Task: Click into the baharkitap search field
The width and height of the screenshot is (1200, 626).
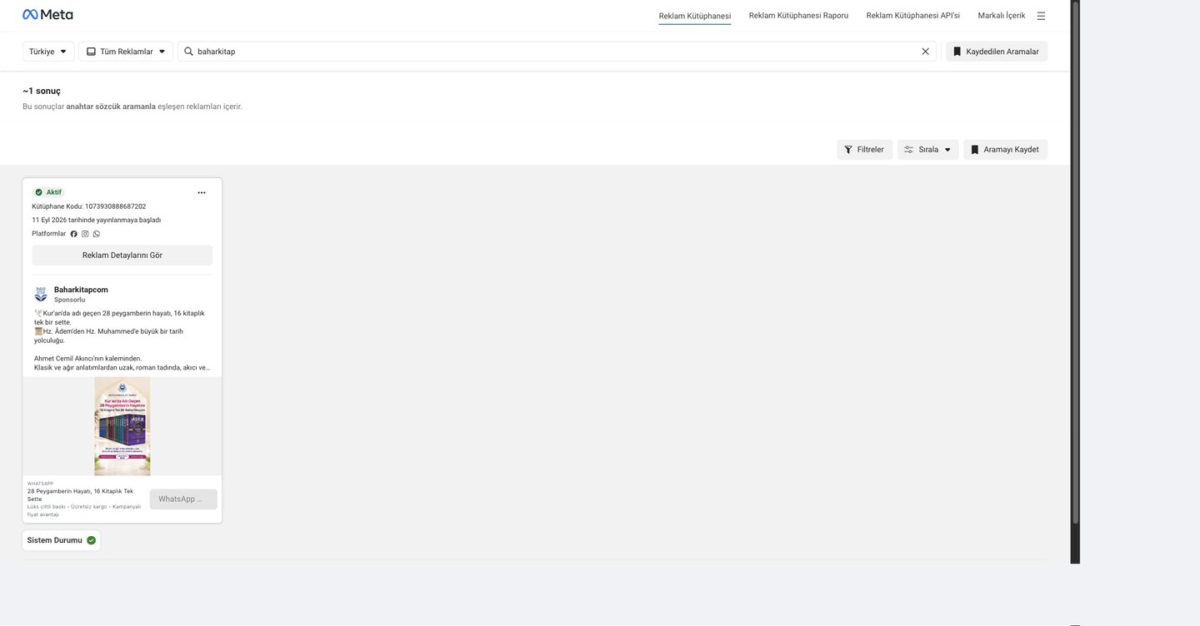Action: coord(557,52)
